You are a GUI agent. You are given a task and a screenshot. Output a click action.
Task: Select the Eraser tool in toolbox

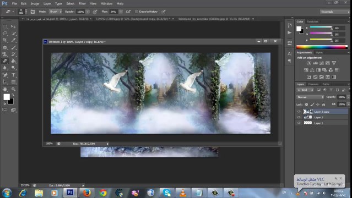pyautogui.click(x=5, y=61)
